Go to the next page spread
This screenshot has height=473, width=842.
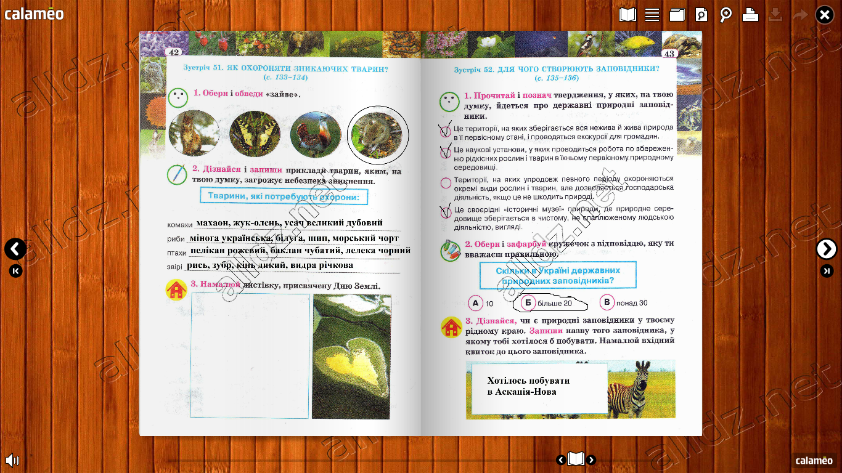click(827, 249)
